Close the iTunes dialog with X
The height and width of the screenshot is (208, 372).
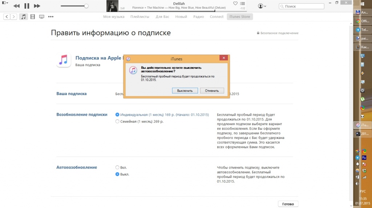click(224, 58)
